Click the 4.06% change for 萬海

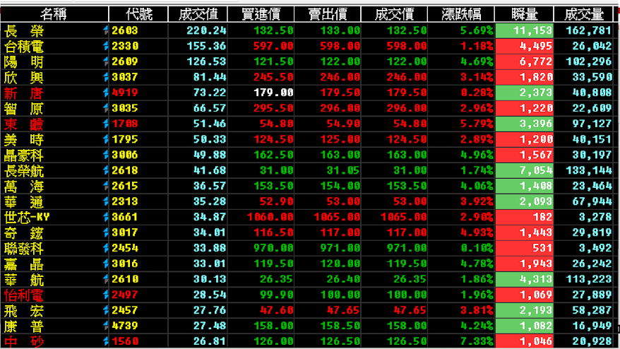[x=477, y=186]
